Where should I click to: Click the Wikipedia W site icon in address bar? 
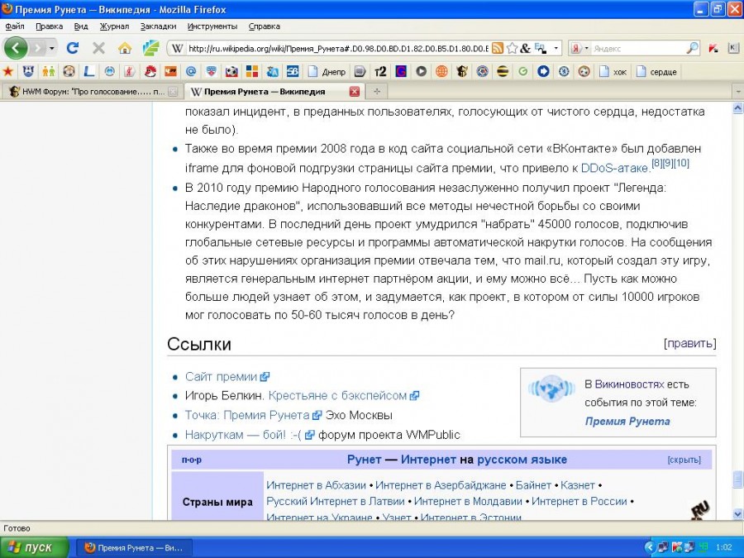(x=177, y=49)
